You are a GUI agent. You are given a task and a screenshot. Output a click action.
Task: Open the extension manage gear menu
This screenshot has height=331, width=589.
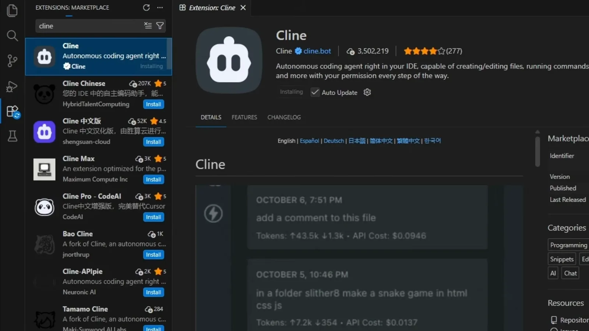[x=367, y=92]
